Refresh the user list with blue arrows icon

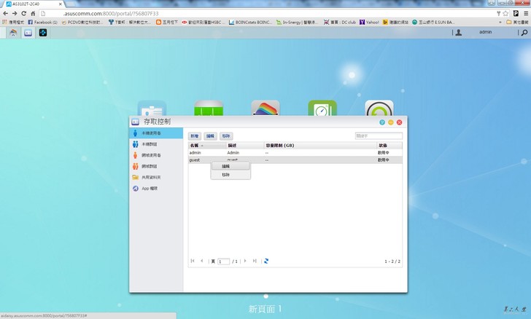point(266,261)
